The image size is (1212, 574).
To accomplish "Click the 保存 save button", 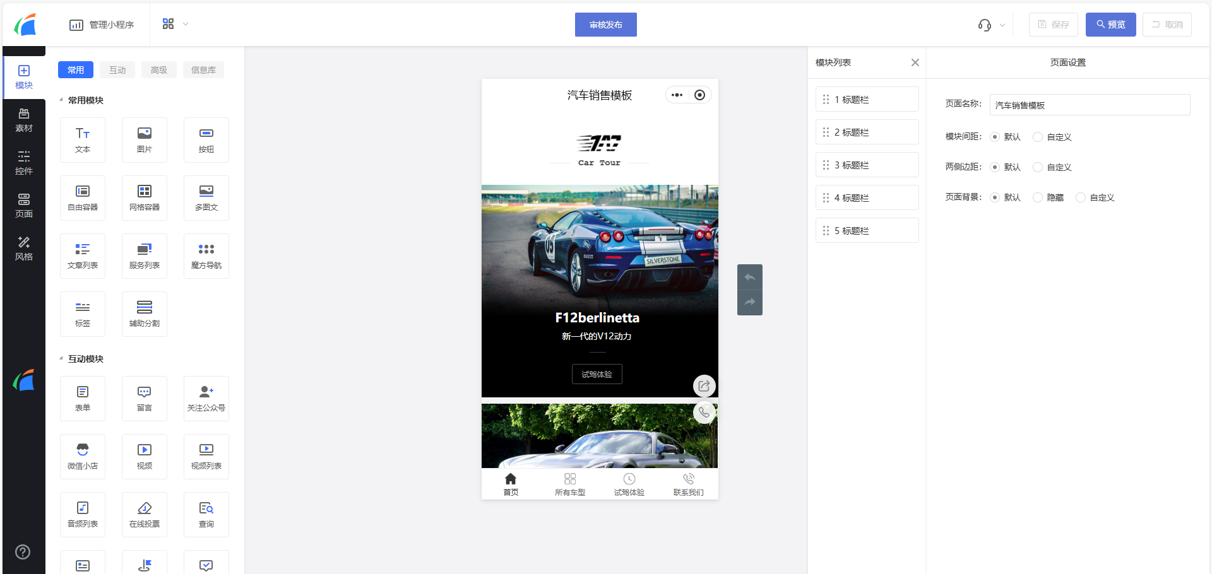I will pyautogui.click(x=1054, y=25).
